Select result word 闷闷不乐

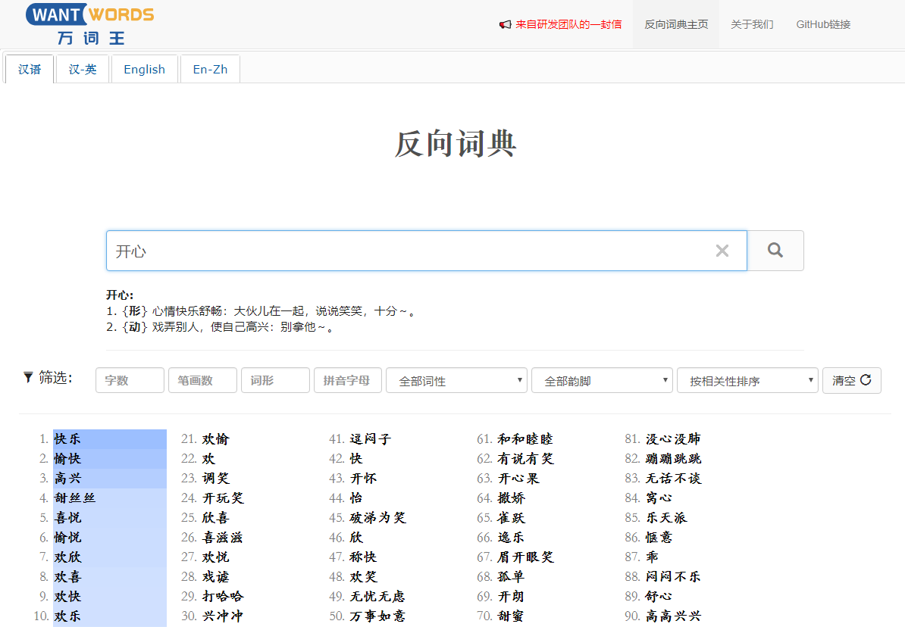pyautogui.click(x=673, y=576)
